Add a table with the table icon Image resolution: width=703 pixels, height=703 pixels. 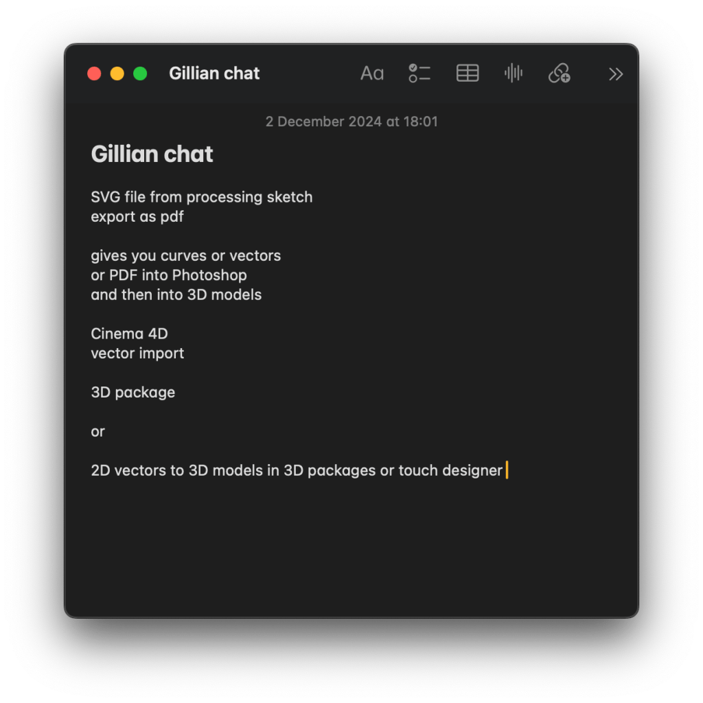(x=468, y=73)
